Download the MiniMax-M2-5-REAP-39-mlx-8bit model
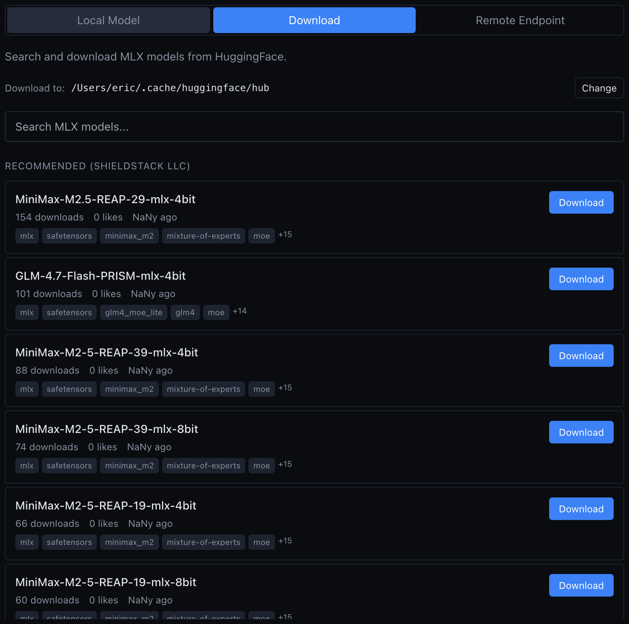629x624 pixels. [581, 432]
